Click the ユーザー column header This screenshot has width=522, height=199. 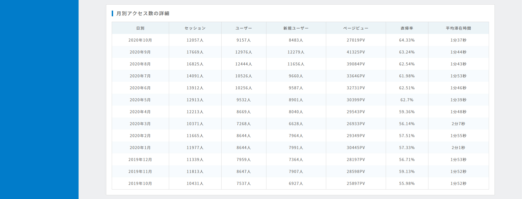coord(244,28)
